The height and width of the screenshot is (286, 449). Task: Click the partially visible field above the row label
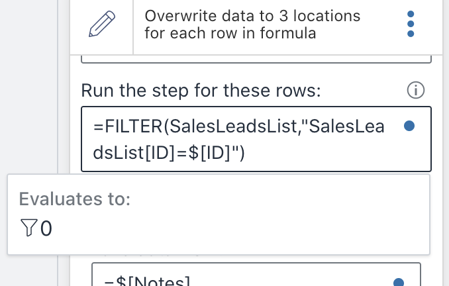pos(256,60)
